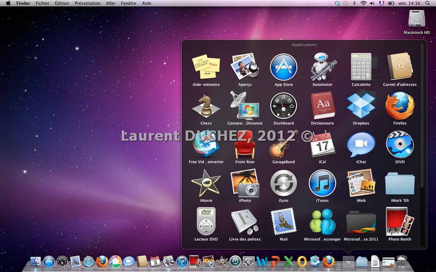Viewport: 436px width, 272px height.
Task: Open Time Machine in the Dock
Action: (x=235, y=261)
